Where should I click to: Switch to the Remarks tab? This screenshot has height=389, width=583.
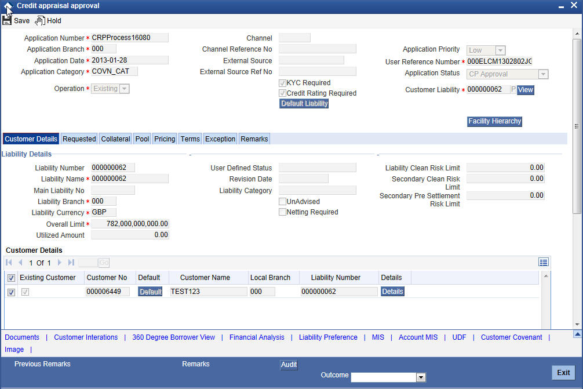click(x=254, y=139)
